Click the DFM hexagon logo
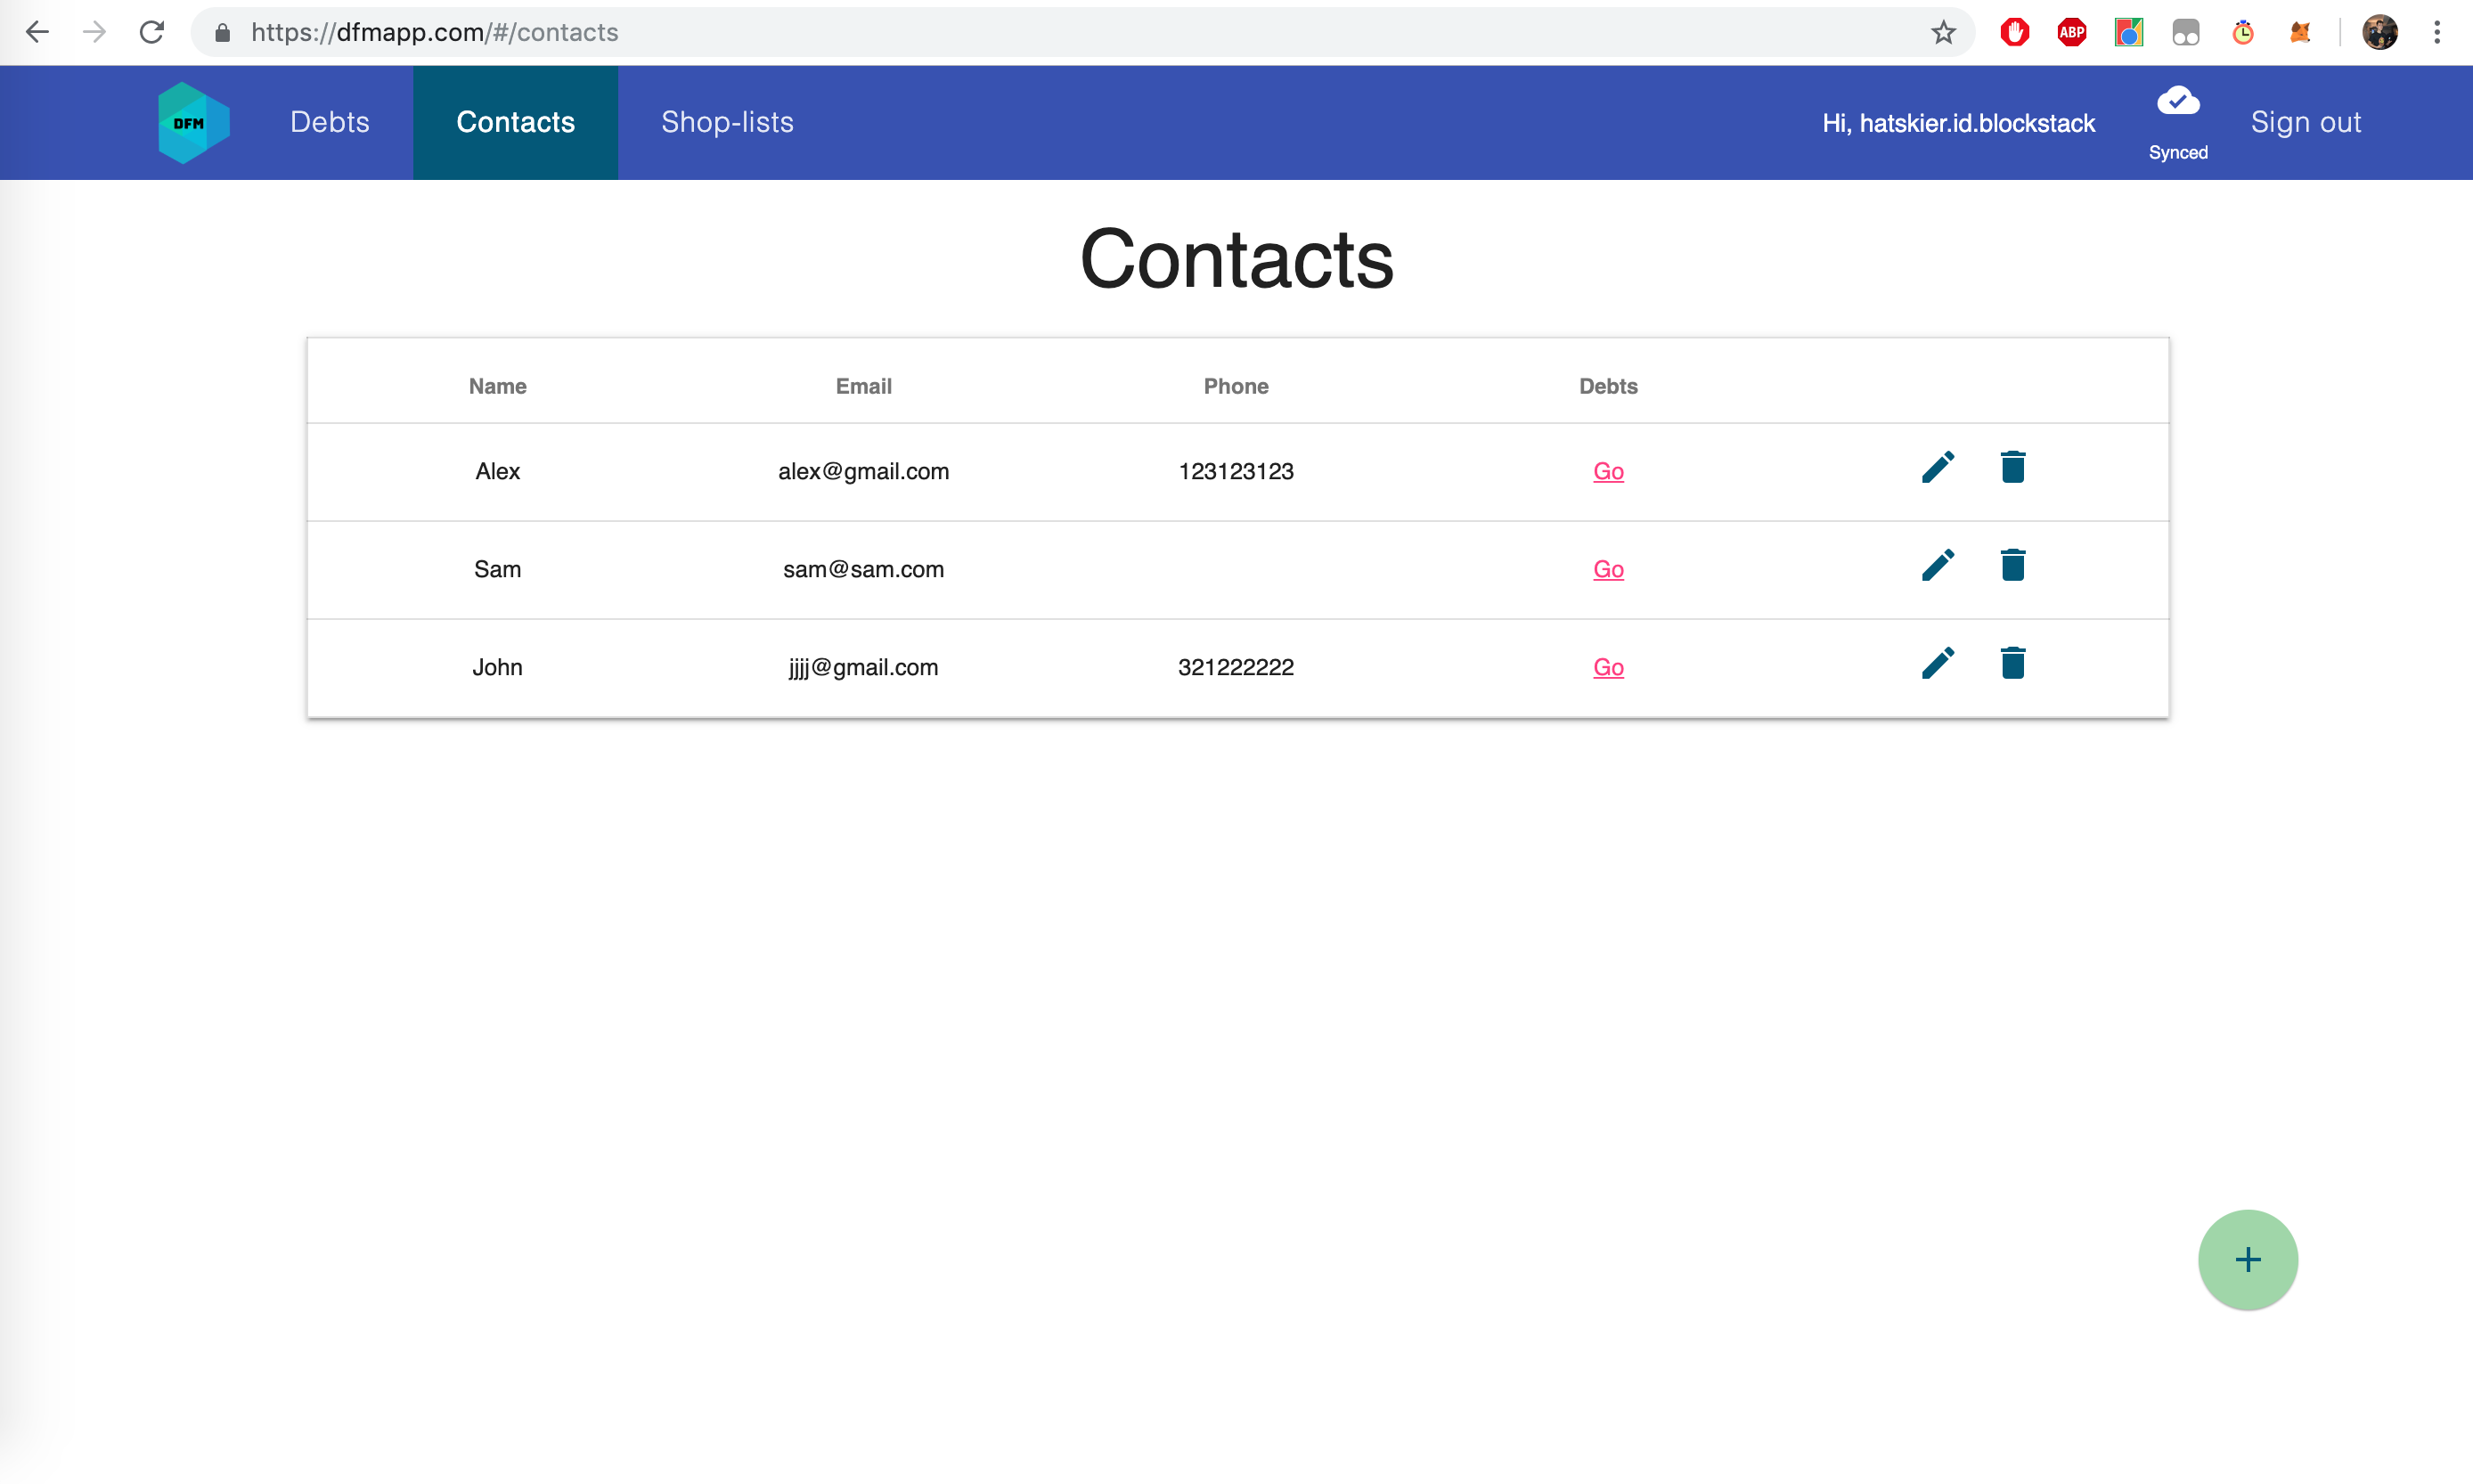The image size is (2473, 1484). click(x=193, y=123)
